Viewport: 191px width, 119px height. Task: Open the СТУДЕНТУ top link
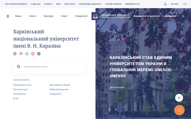click(x=48, y=4)
